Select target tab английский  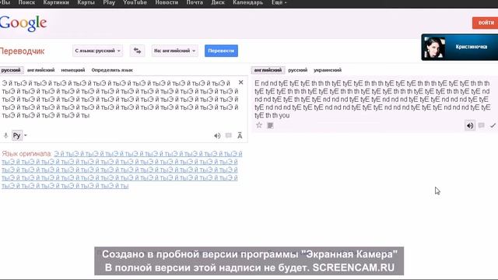point(268,70)
